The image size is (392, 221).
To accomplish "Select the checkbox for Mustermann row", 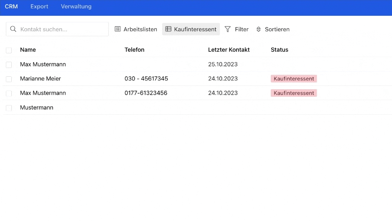I will (9, 108).
